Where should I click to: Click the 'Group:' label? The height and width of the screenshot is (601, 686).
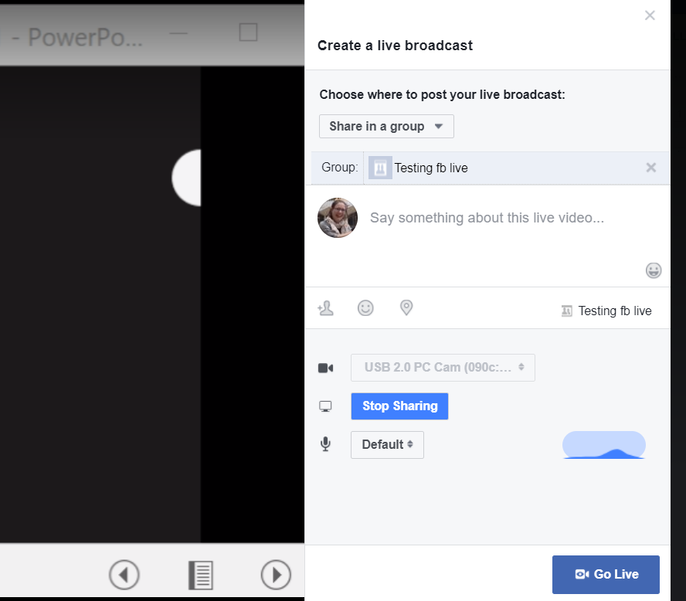point(339,168)
